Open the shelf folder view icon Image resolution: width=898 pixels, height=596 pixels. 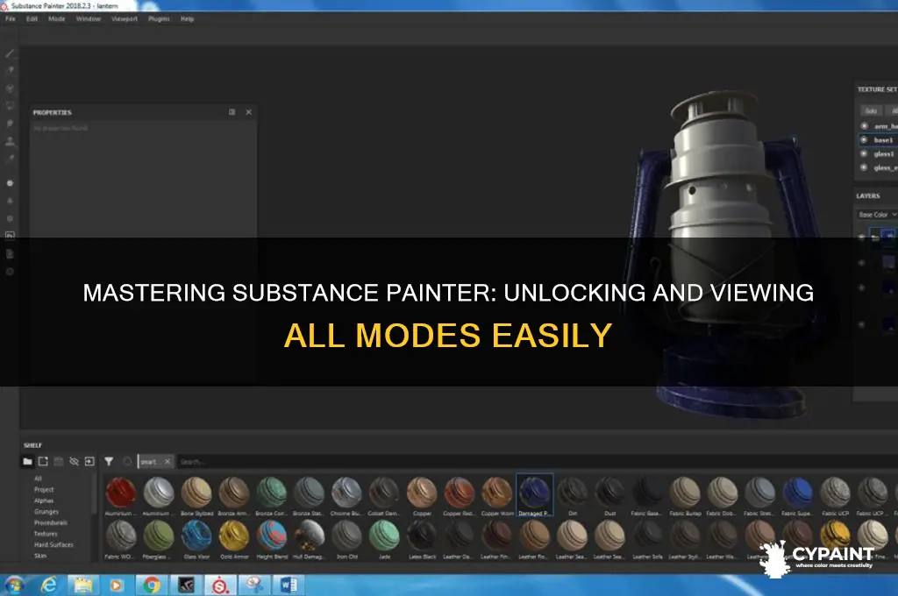pyautogui.click(x=27, y=461)
